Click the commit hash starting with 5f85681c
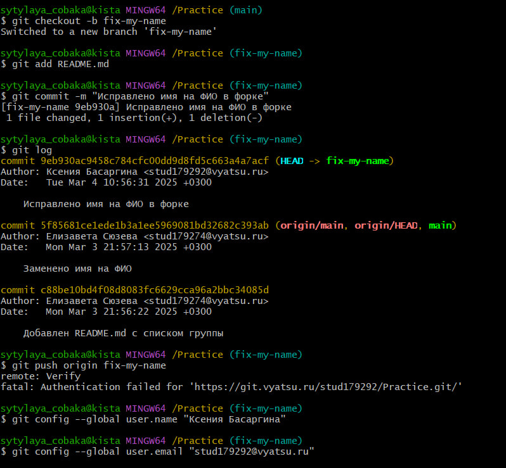The height and width of the screenshot is (468, 506). (x=155, y=225)
